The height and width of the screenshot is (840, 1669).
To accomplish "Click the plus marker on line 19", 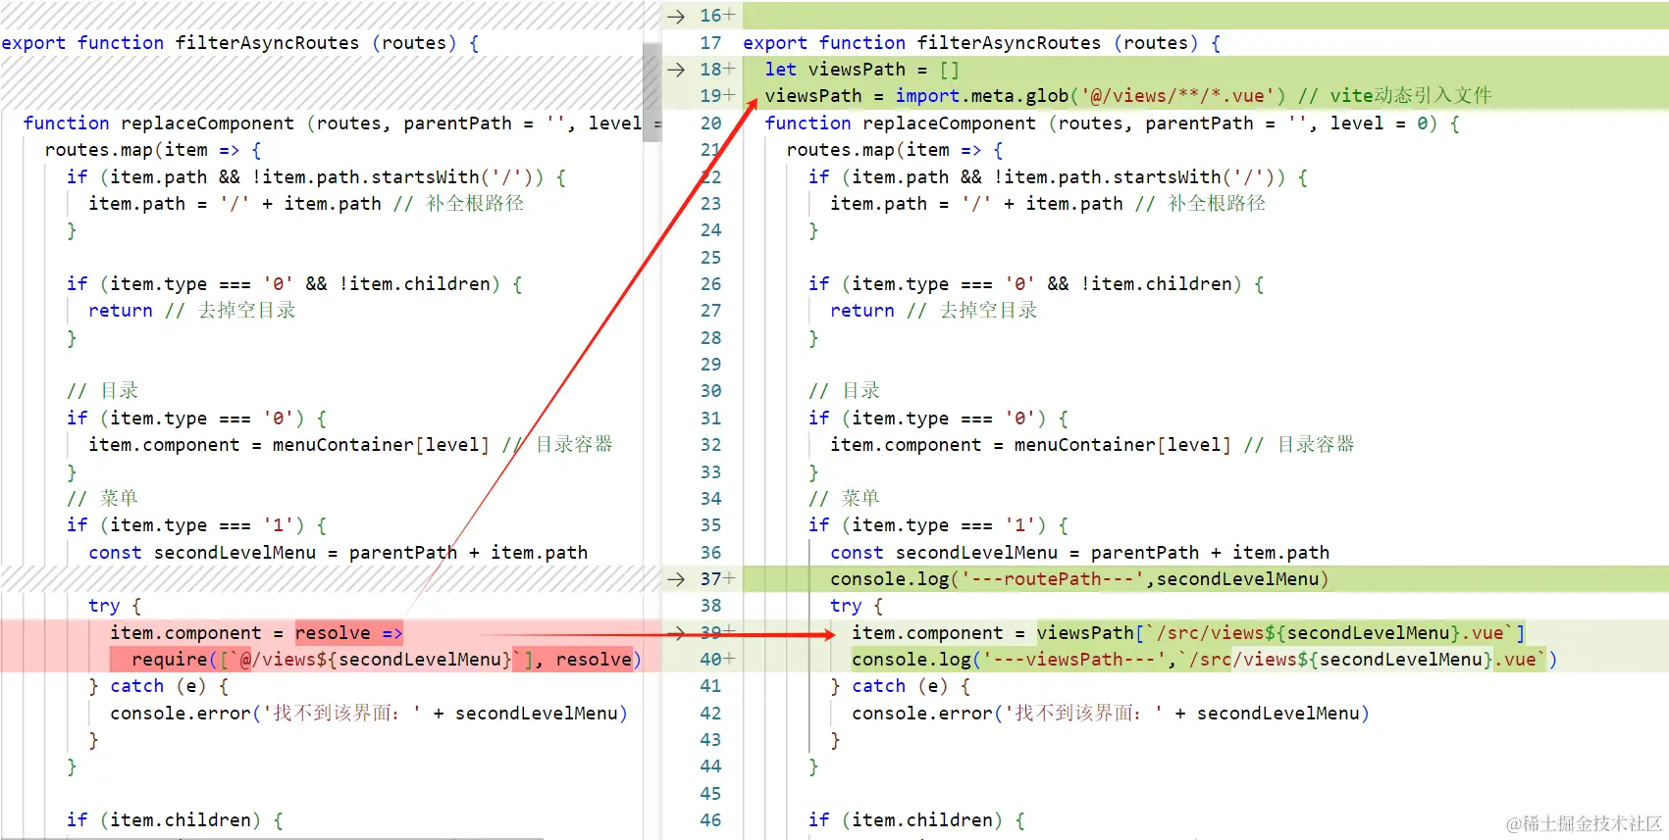I will [729, 96].
